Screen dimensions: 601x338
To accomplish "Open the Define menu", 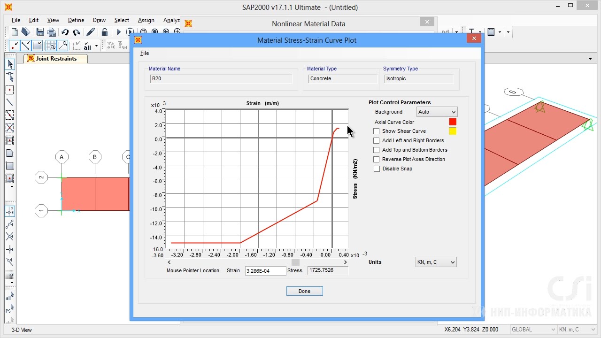I will 76,20.
